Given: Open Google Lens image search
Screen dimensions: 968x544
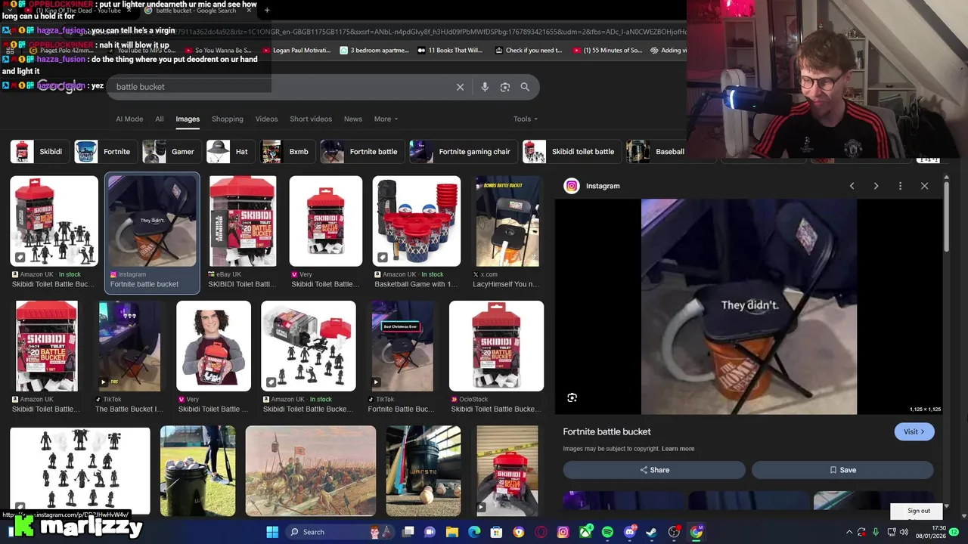Looking at the screenshot, I should [505, 87].
